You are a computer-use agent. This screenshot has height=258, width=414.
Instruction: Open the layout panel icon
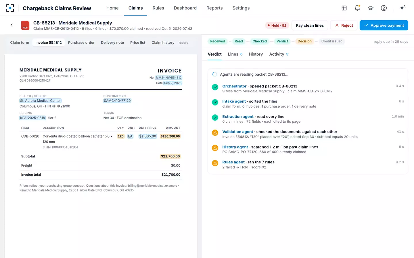point(344,8)
